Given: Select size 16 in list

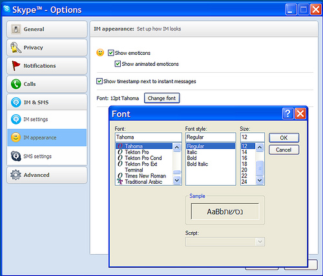Looking at the screenshot, I should 248,158.
